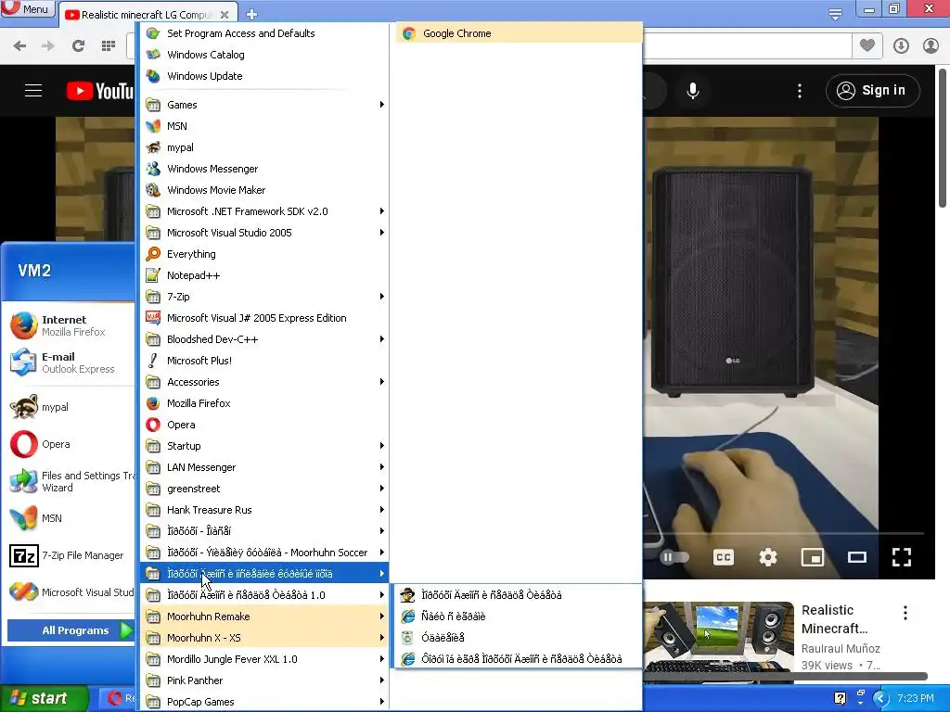Click Opera Menu button
The height and width of the screenshot is (712, 950).
pos(28,9)
